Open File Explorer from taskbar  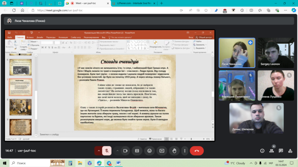(x=80, y=163)
